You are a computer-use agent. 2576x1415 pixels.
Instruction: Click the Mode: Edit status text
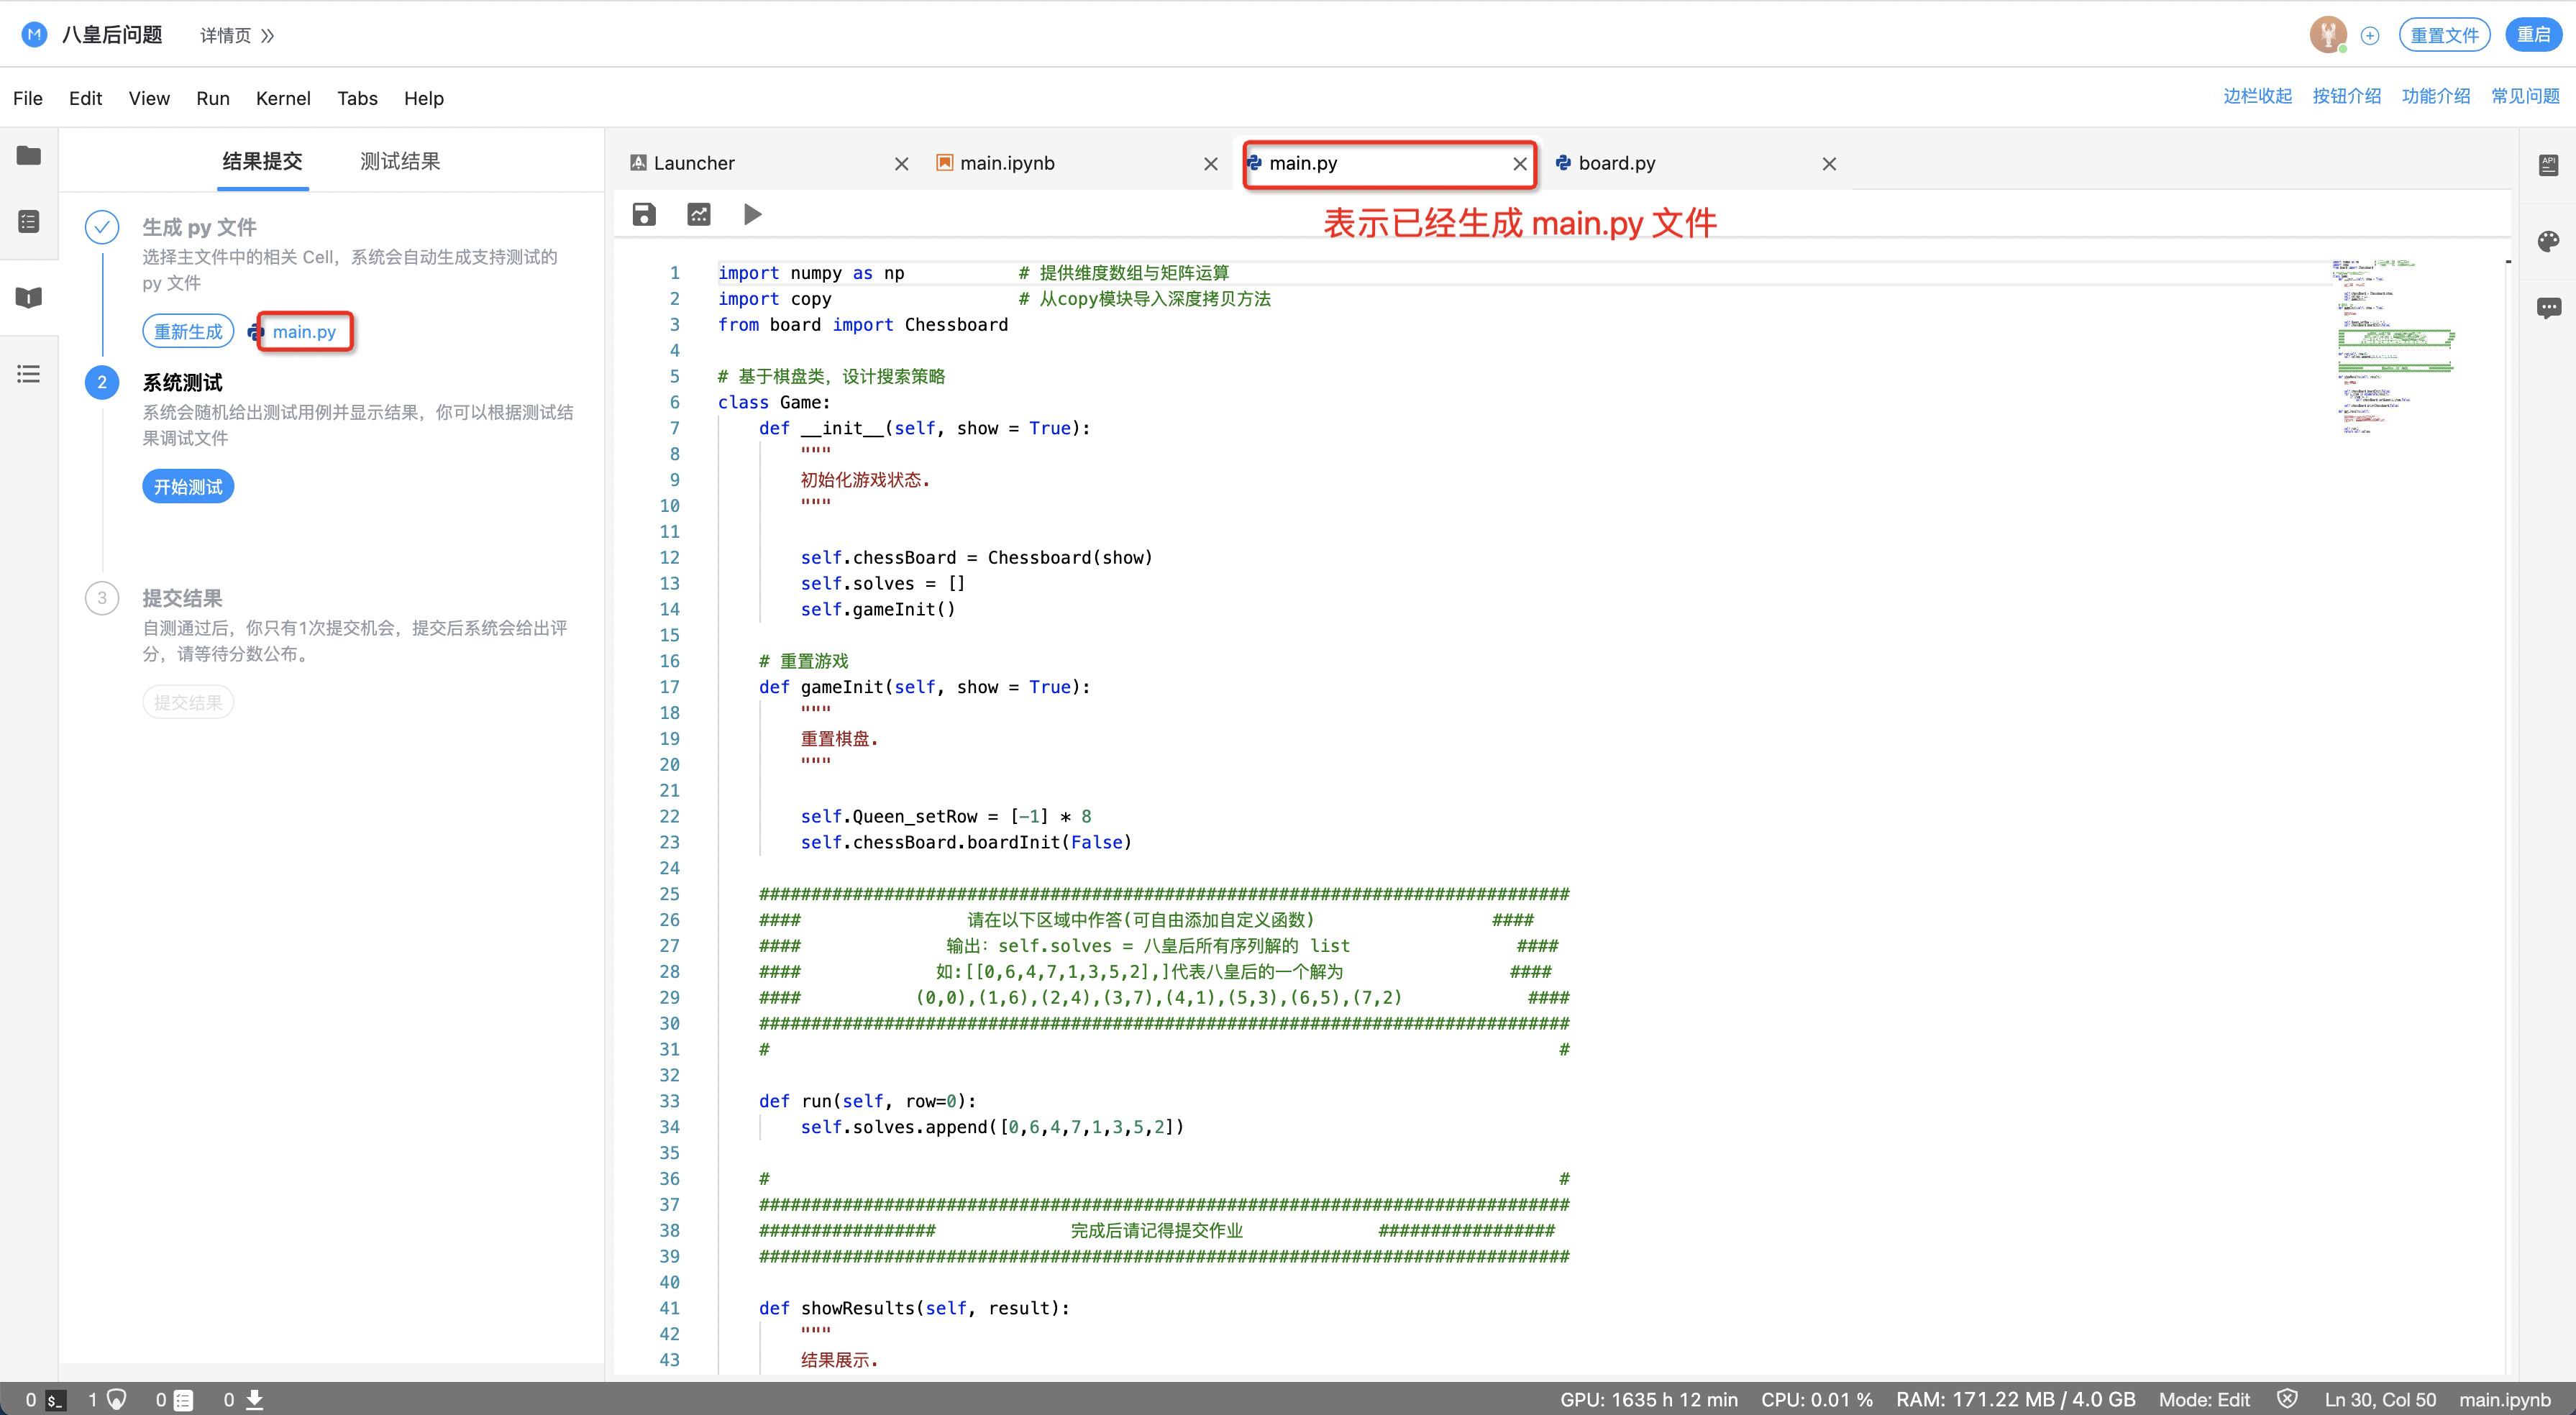[2204, 1400]
